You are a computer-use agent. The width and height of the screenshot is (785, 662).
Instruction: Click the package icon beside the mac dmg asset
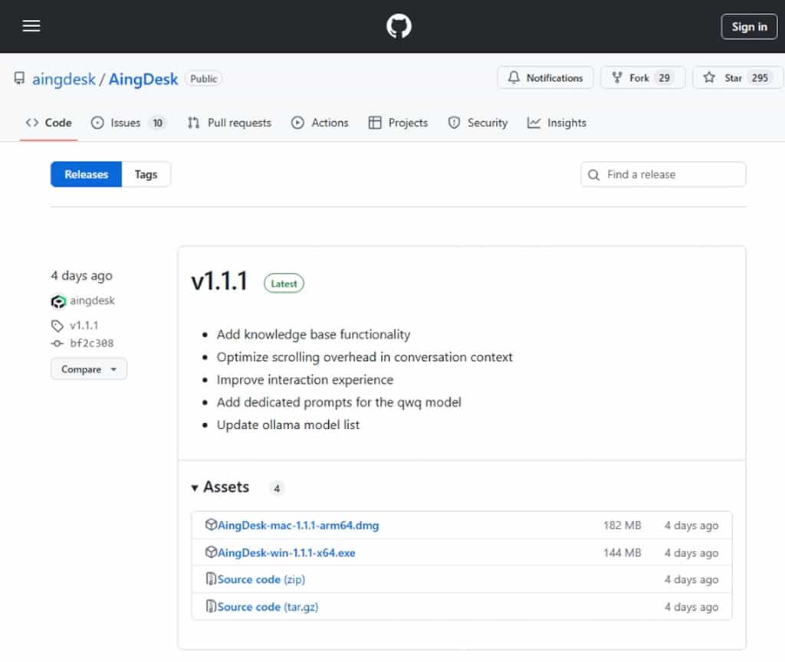(211, 524)
